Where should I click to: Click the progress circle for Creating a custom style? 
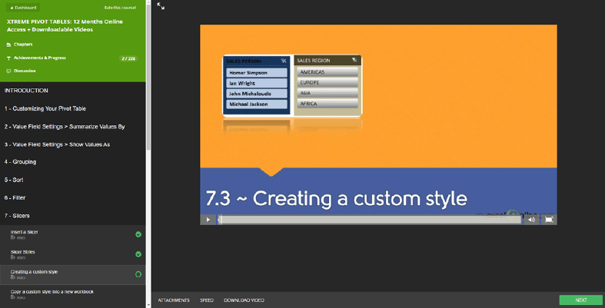tap(138, 274)
